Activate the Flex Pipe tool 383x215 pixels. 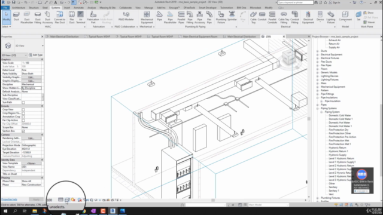pyautogui.click(x=209, y=17)
